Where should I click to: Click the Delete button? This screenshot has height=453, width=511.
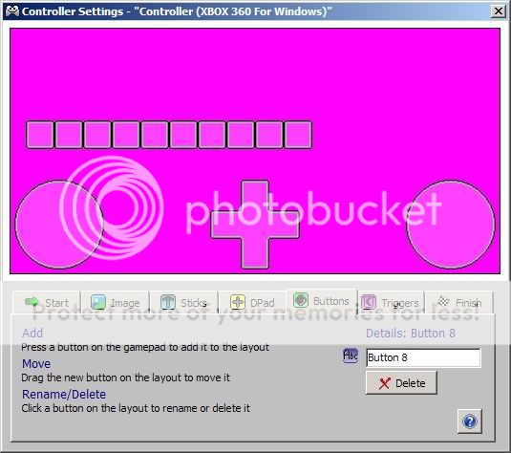tap(401, 383)
